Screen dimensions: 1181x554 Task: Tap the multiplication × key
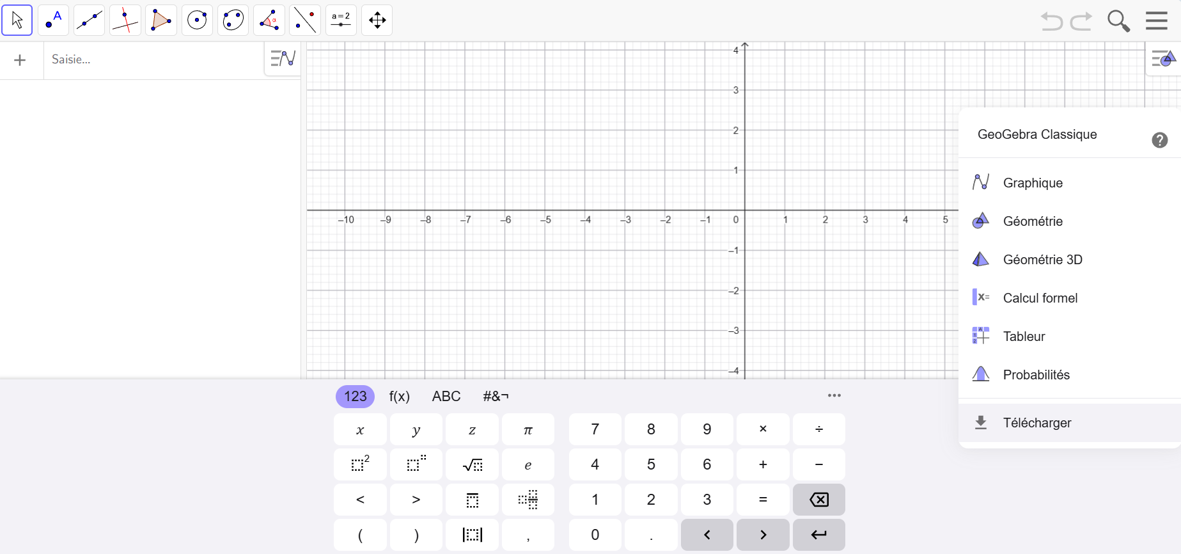tap(763, 429)
